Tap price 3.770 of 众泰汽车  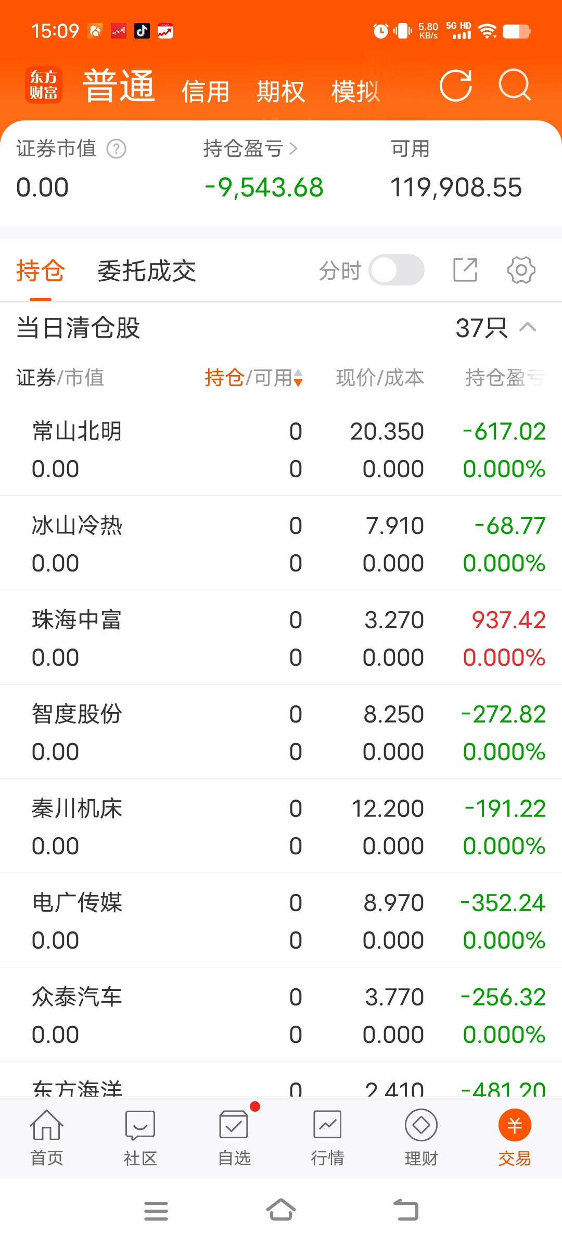tap(394, 997)
